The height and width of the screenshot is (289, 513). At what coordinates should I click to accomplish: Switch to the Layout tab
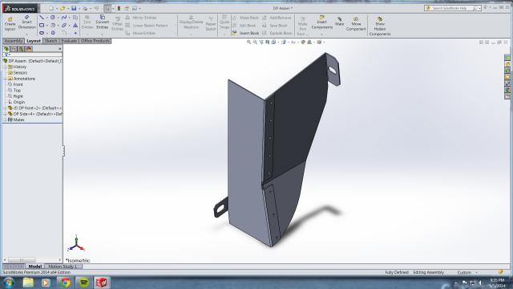34,41
